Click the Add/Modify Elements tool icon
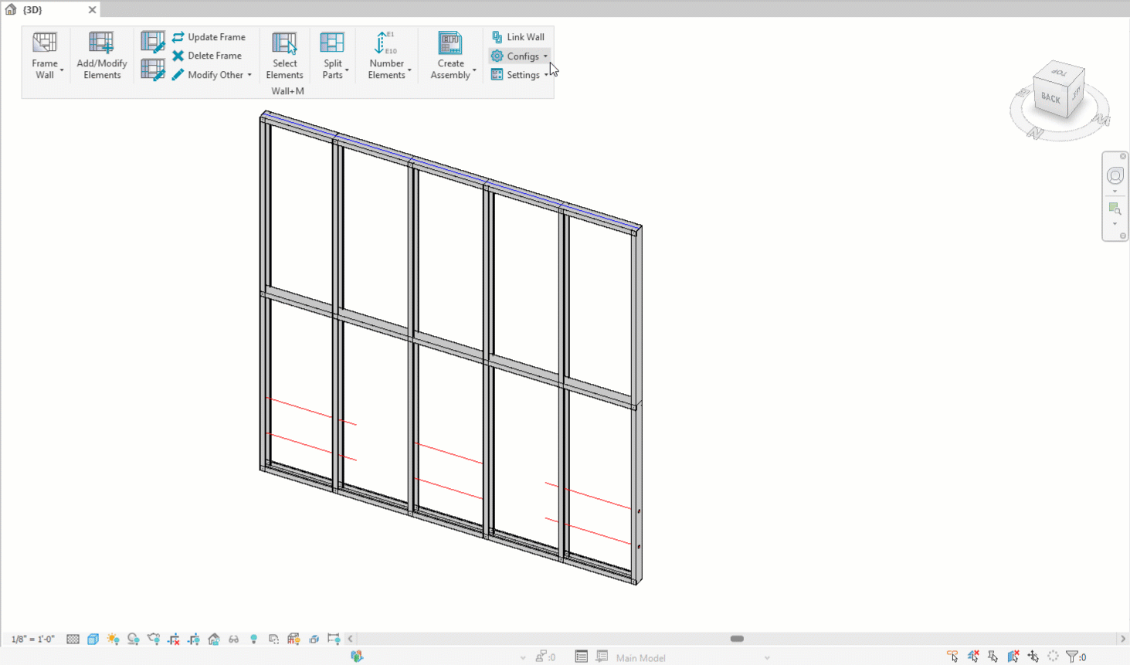 coord(101,43)
